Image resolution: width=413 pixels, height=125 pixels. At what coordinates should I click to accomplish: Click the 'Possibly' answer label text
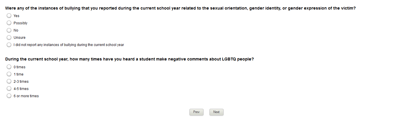click(x=21, y=23)
